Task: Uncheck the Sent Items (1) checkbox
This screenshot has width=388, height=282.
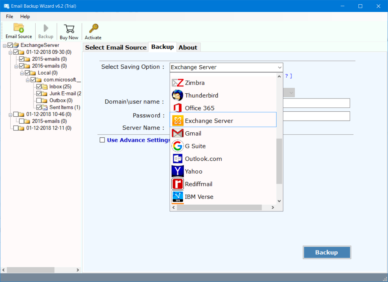Action: coord(39,107)
